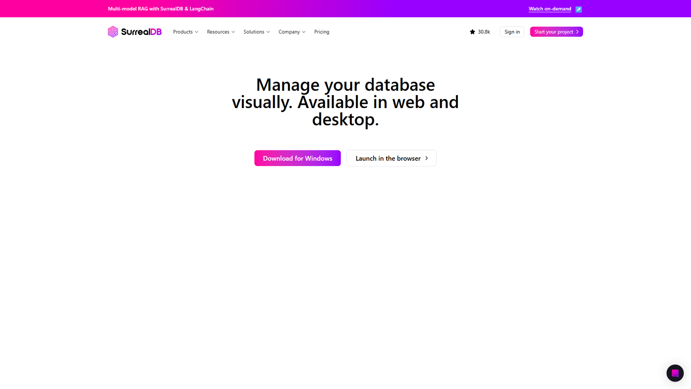This screenshot has width=691, height=389.
Task: Click the arrow inside Start your project
Action: pos(577,32)
